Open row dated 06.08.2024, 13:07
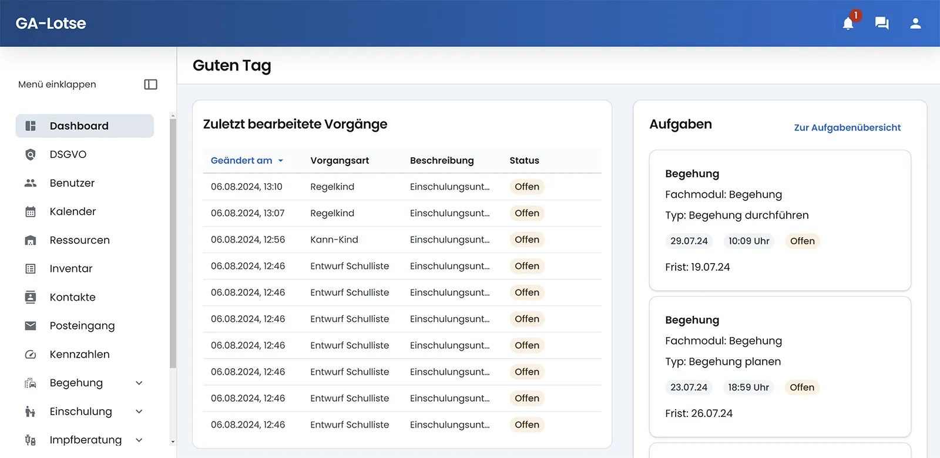 tap(402, 213)
